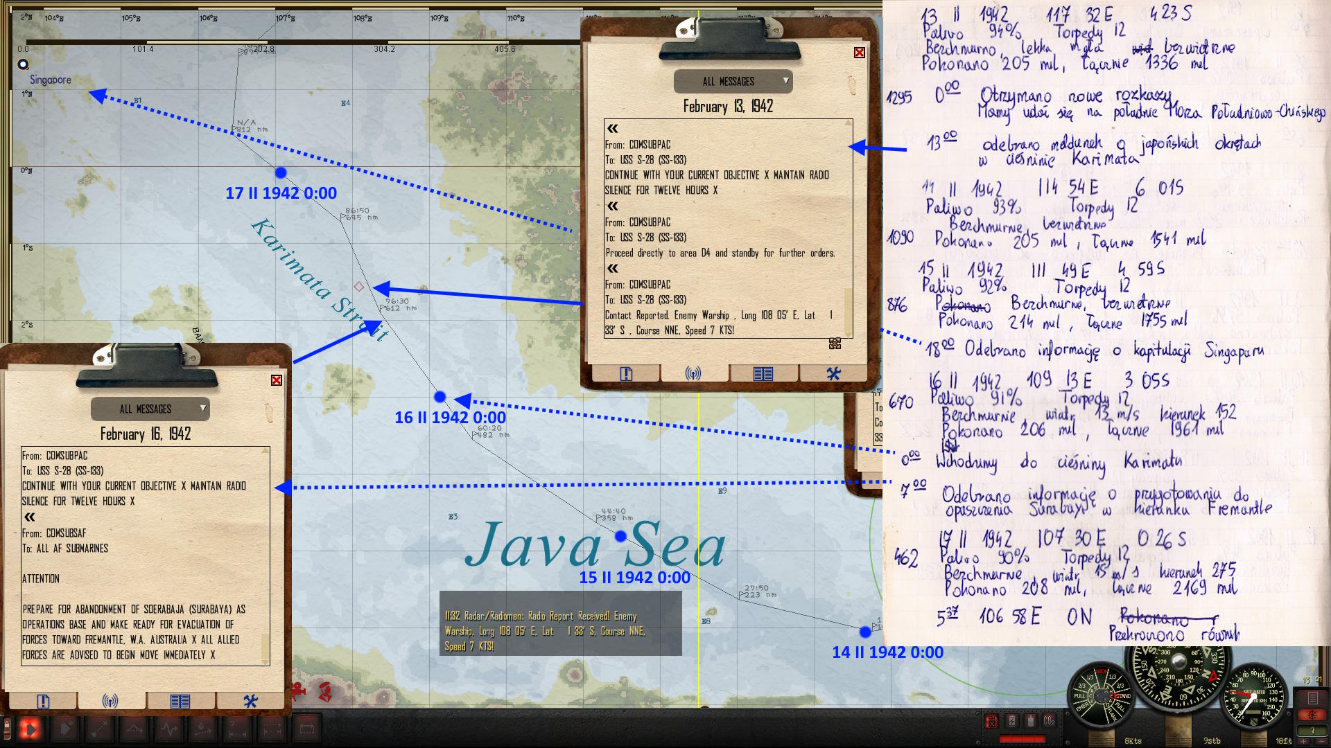Click the fuel level indicator icon

[x=991, y=722]
